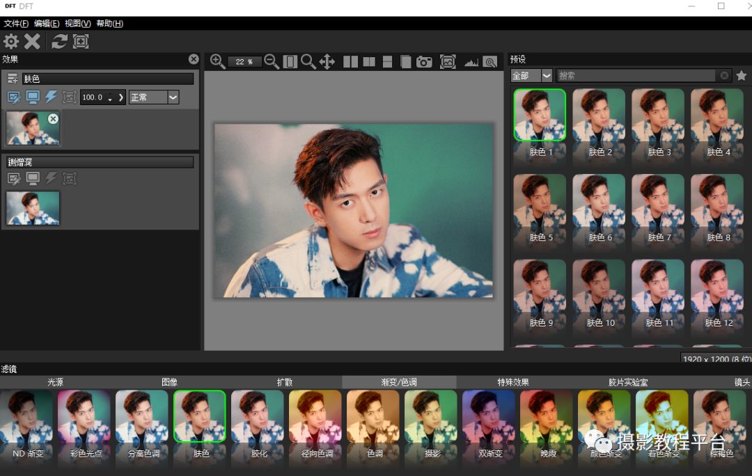This screenshot has width=752, height=476.
Task: Click the favorites star icon
Action: pos(742,75)
